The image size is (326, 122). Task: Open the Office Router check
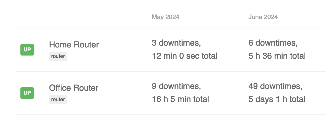74,88
